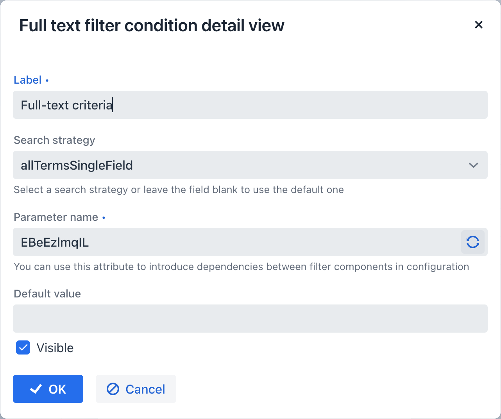Click the prohibition icon on Cancel
The image size is (501, 419).
113,389
